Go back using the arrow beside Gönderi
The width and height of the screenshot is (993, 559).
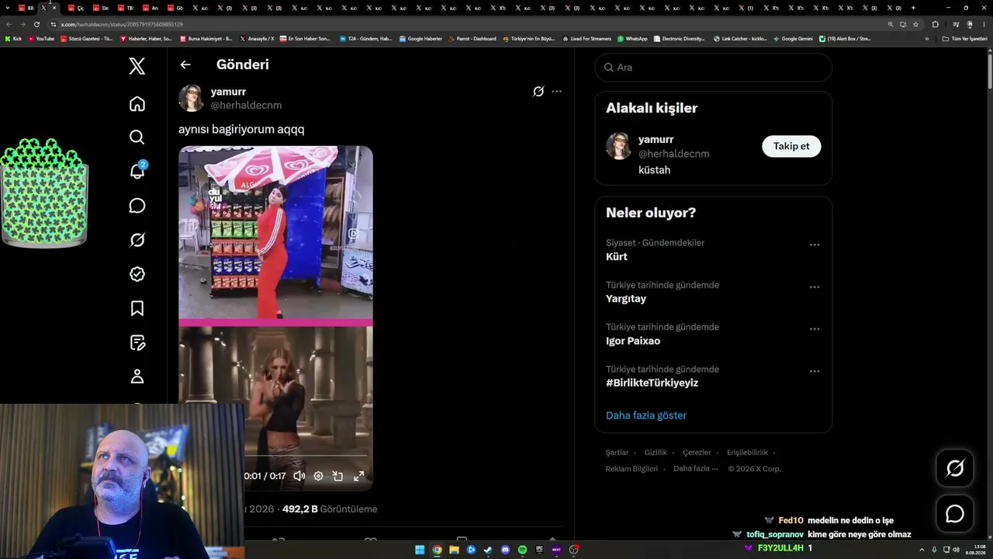tap(185, 64)
